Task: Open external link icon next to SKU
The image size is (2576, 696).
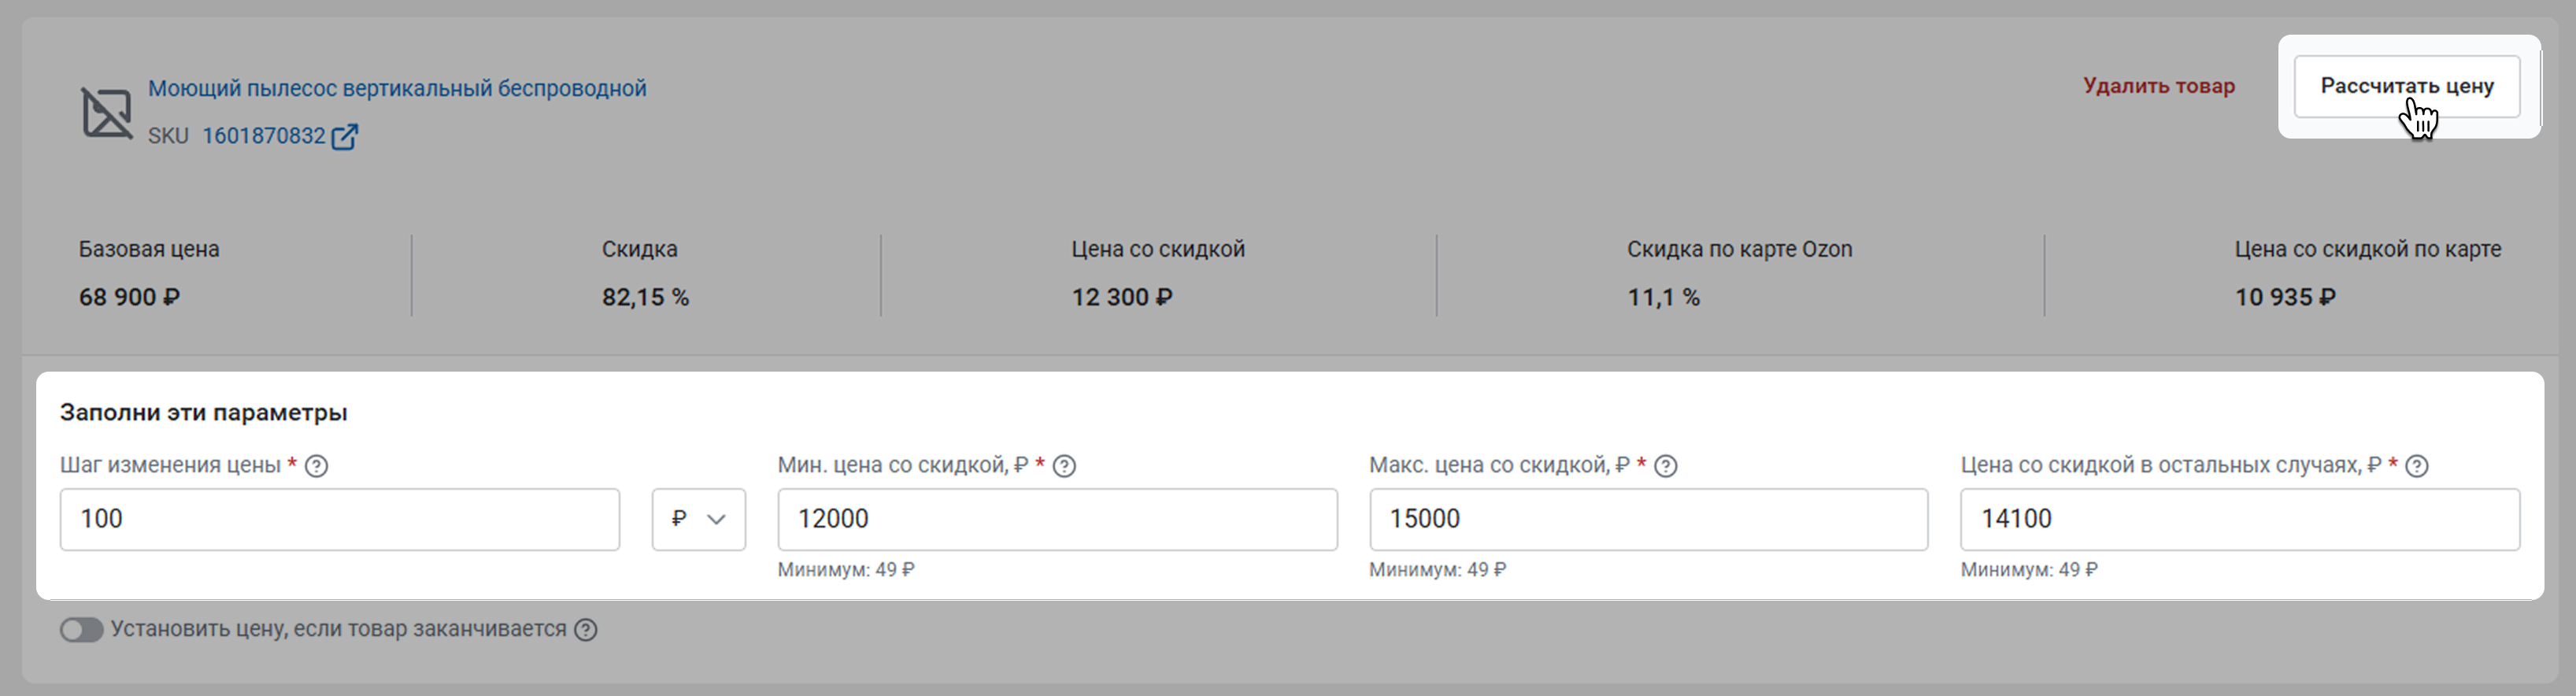Action: coord(344,136)
